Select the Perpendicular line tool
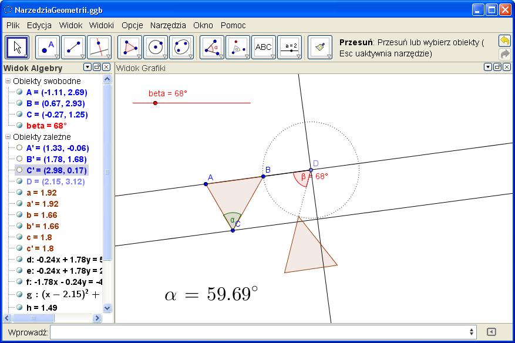The image size is (515, 343). click(x=99, y=48)
